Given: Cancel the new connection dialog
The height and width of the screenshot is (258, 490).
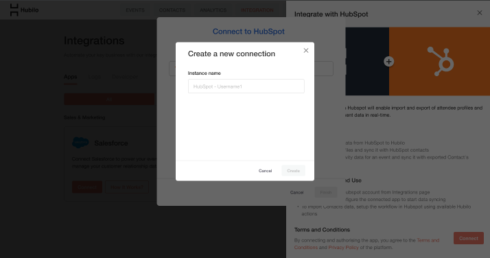Looking at the screenshot, I should [265, 171].
